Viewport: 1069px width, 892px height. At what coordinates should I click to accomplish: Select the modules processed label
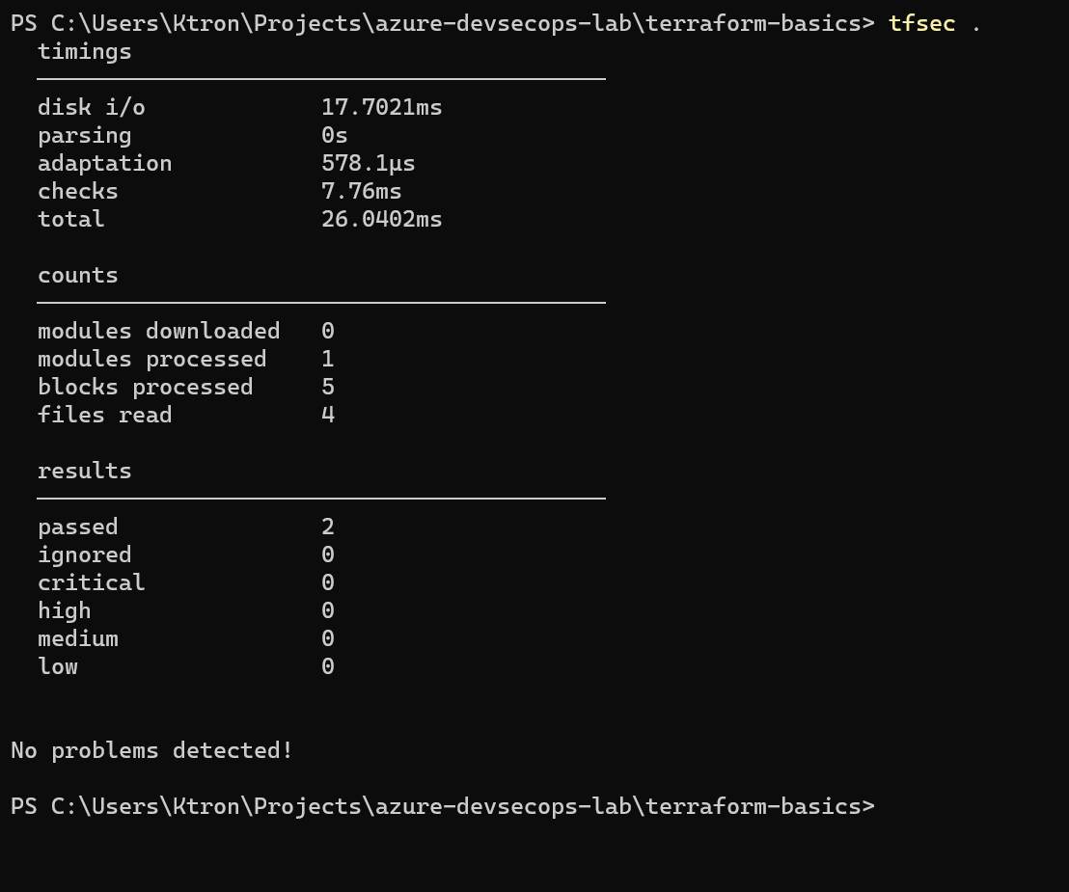click(x=151, y=360)
